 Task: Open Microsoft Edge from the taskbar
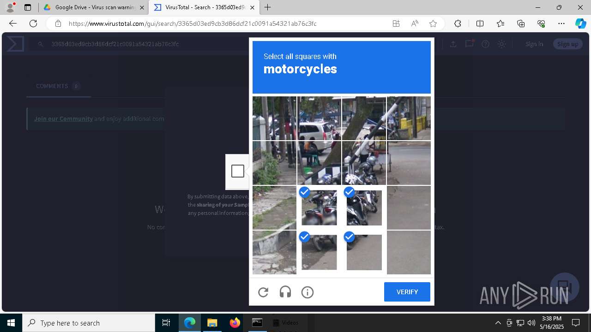click(x=190, y=323)
